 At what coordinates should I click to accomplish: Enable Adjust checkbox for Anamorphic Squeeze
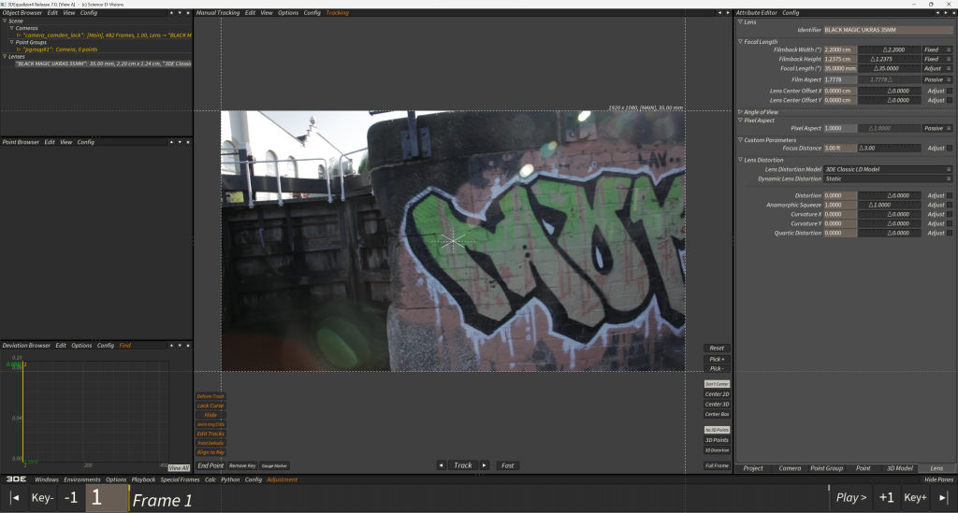point(950,205)
